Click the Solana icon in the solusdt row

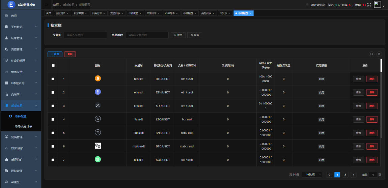tap(98, 159)
